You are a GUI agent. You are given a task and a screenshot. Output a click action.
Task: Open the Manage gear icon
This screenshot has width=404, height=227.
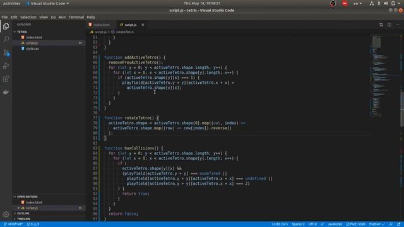(x=6, y=214)
